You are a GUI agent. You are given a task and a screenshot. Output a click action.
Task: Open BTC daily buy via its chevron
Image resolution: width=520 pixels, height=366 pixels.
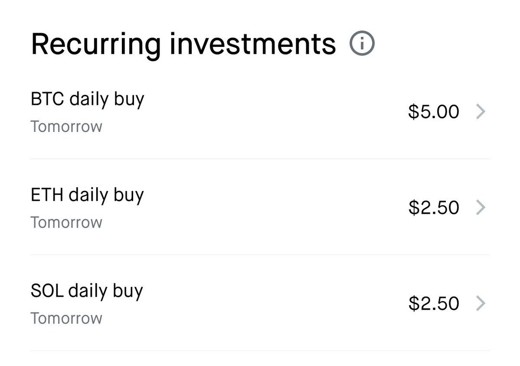pos(481,112)
